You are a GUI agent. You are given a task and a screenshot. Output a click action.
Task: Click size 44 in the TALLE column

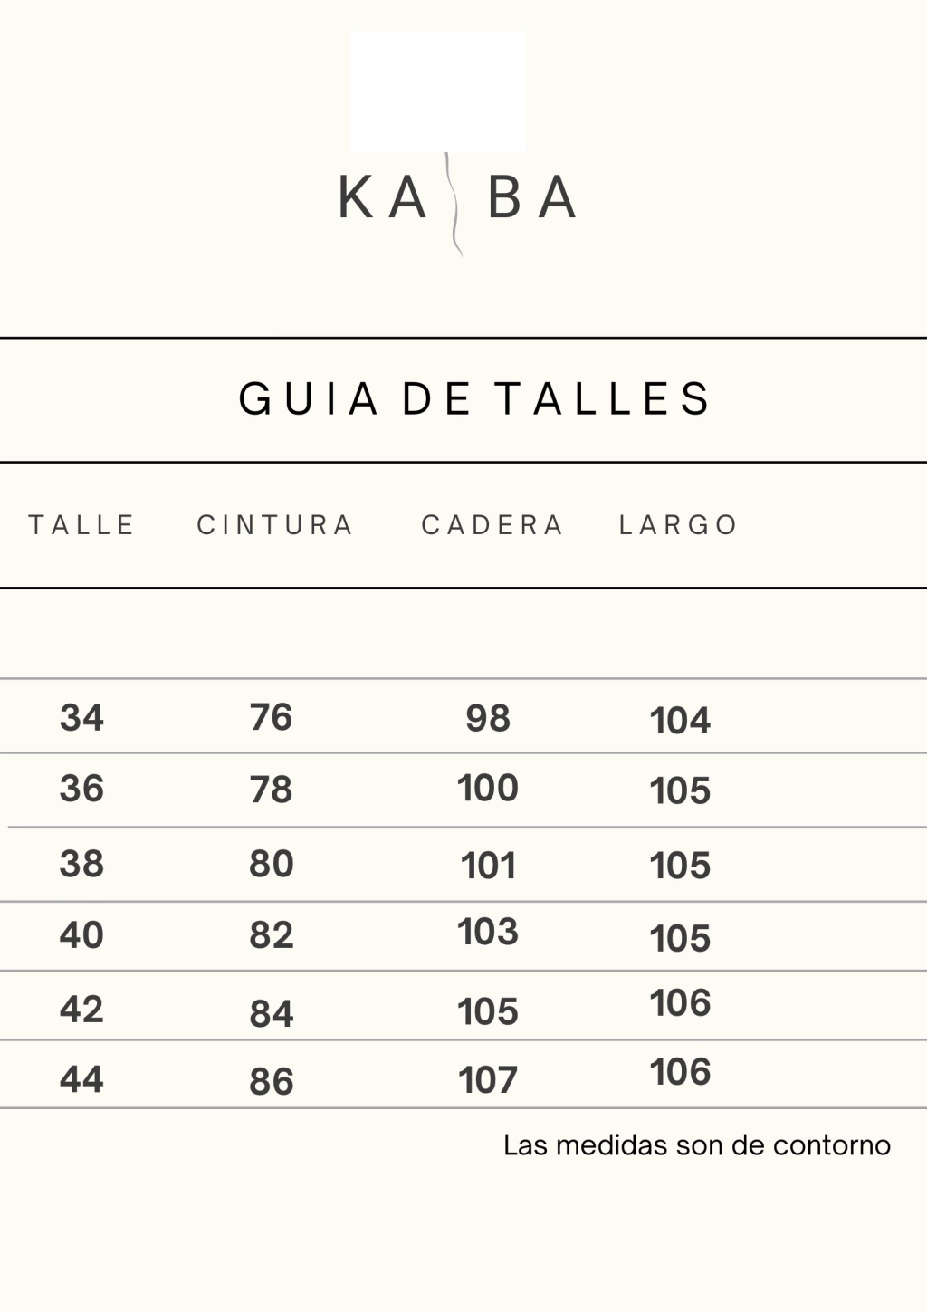point(81,1079)
